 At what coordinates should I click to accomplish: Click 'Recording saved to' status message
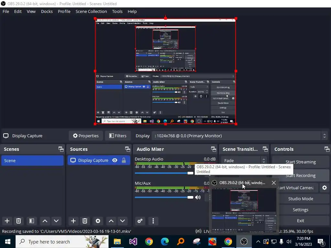coord(67,231)
